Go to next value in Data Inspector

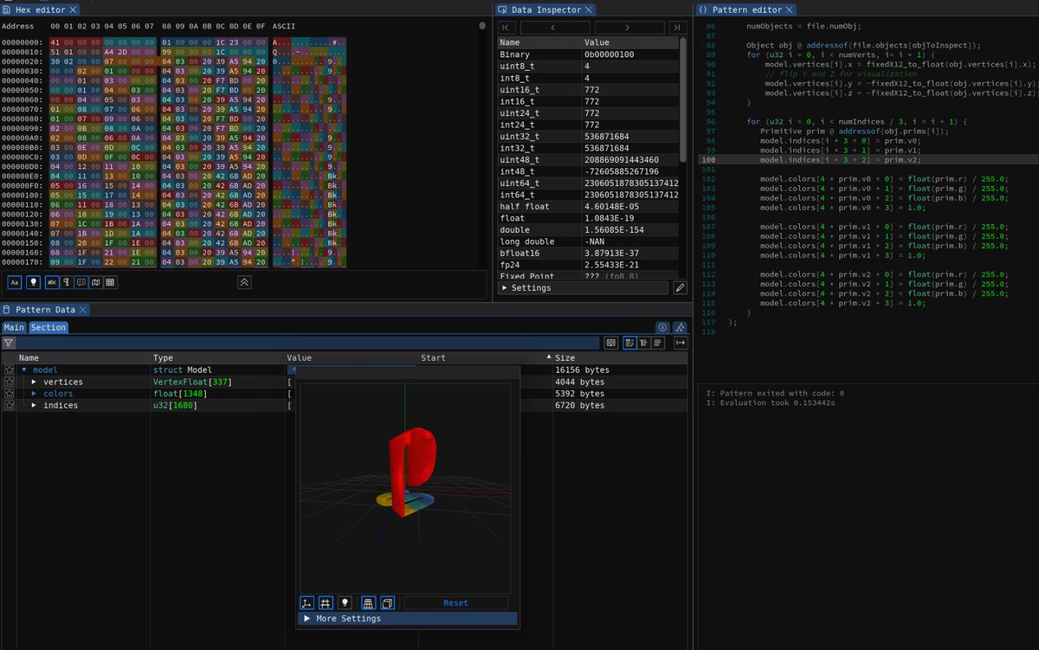point(628,28)
